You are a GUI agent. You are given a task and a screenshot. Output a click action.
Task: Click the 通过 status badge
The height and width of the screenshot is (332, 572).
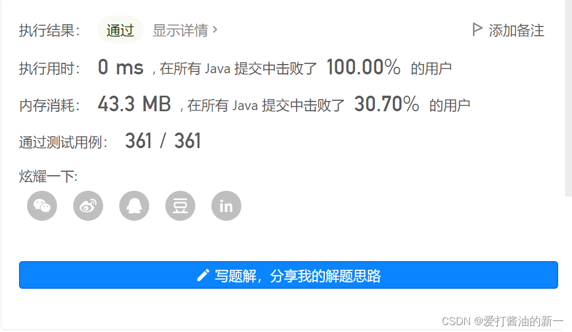coord(120,30)
